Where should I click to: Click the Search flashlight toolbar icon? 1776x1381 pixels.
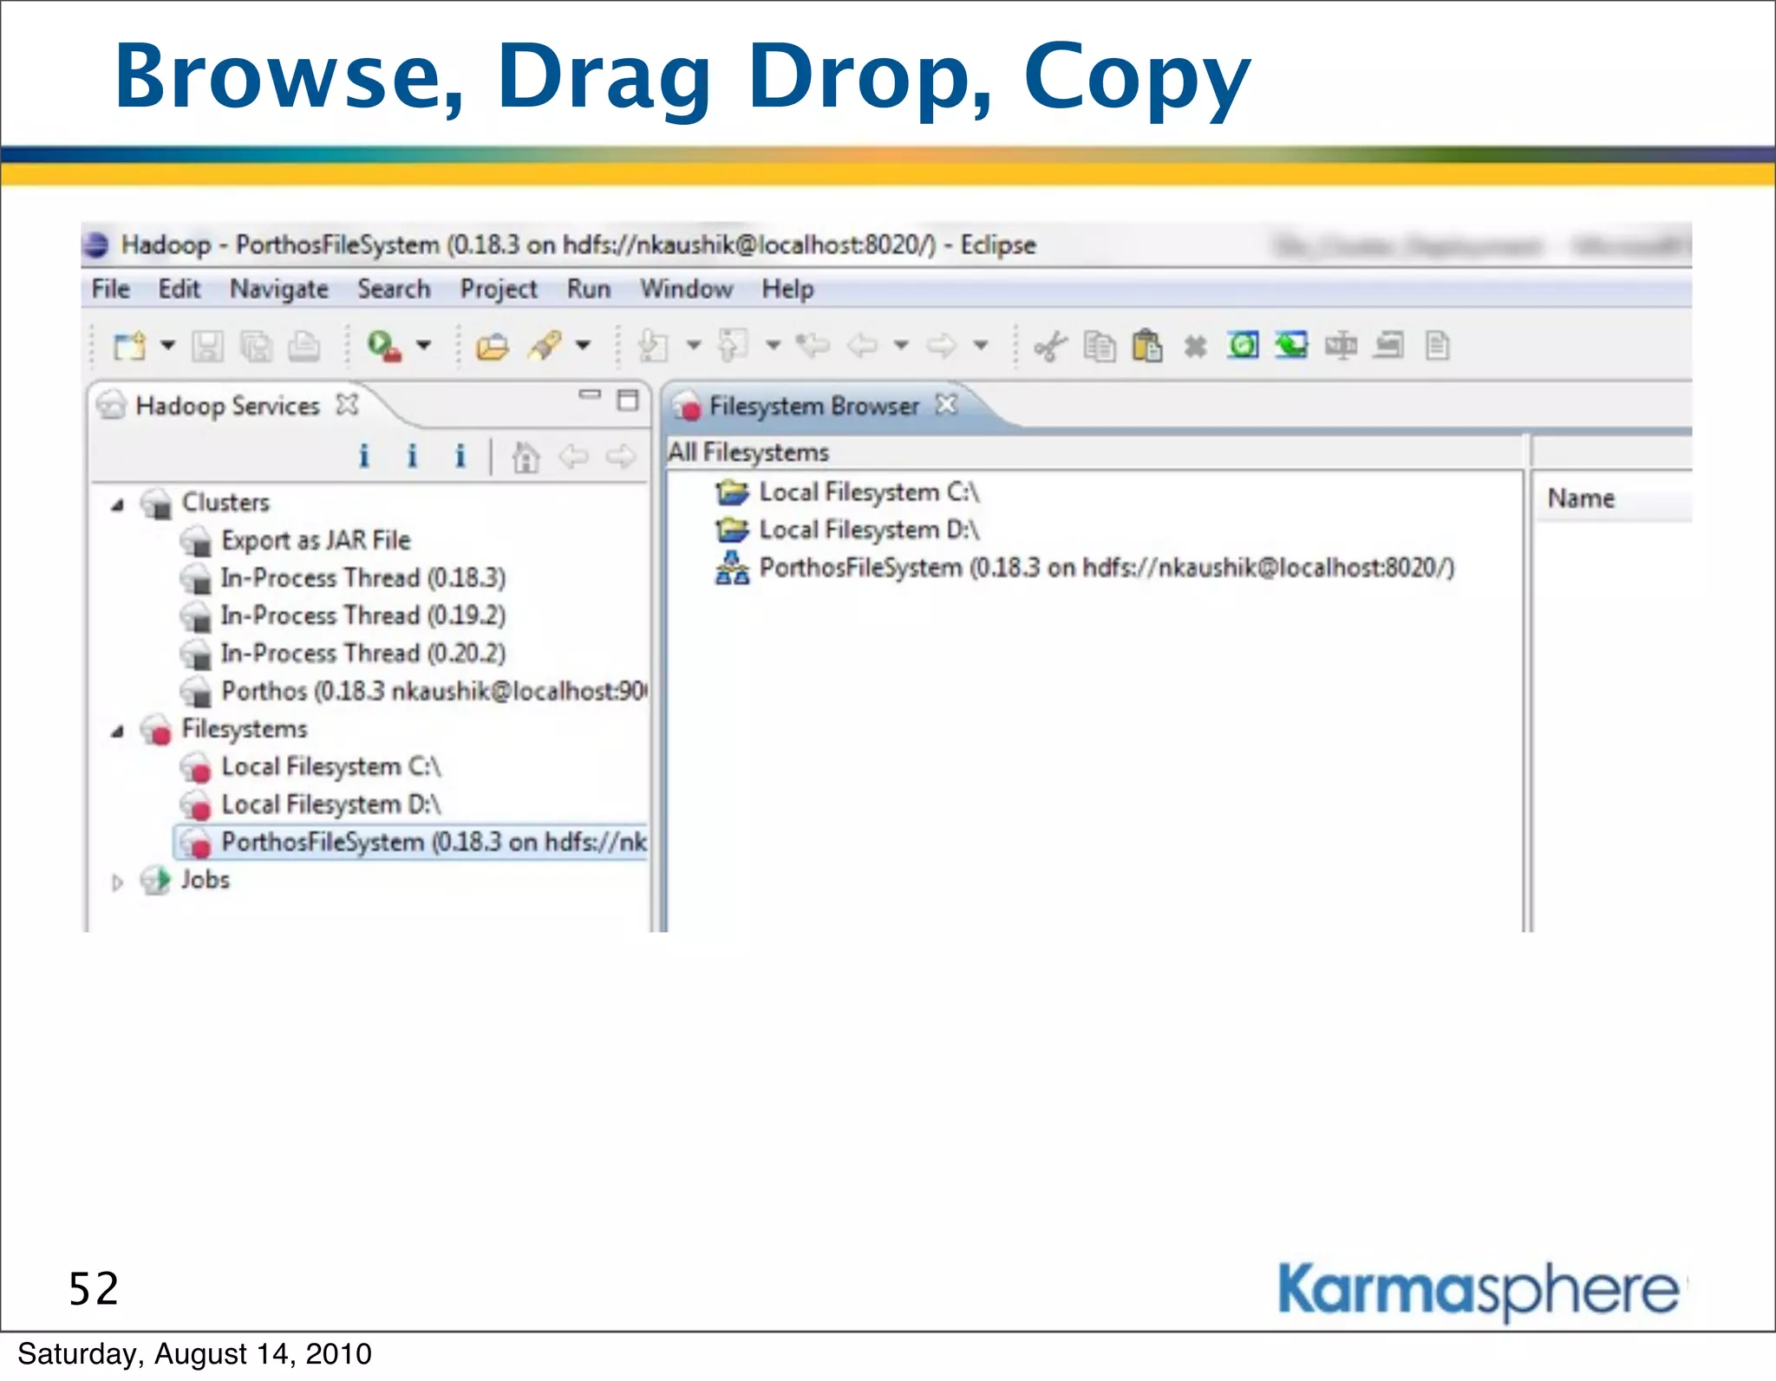coord(546,346)
